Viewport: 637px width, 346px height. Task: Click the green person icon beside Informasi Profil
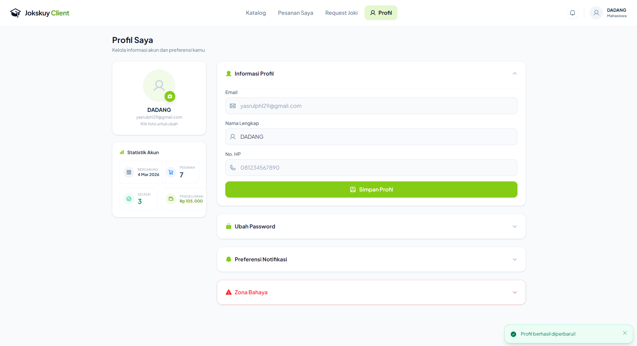(229, 74)
